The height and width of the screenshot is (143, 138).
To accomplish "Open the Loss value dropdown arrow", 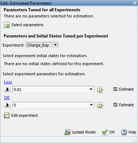I will click(x=91, y=89).
